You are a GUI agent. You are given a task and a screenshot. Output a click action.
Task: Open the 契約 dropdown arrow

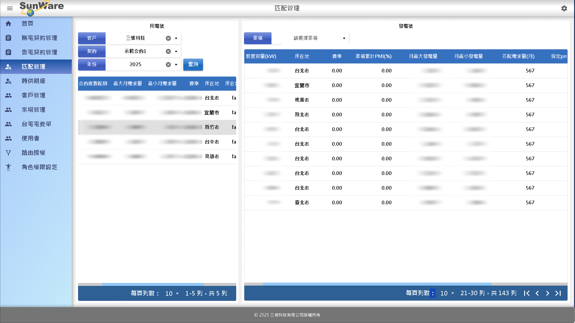176,51
